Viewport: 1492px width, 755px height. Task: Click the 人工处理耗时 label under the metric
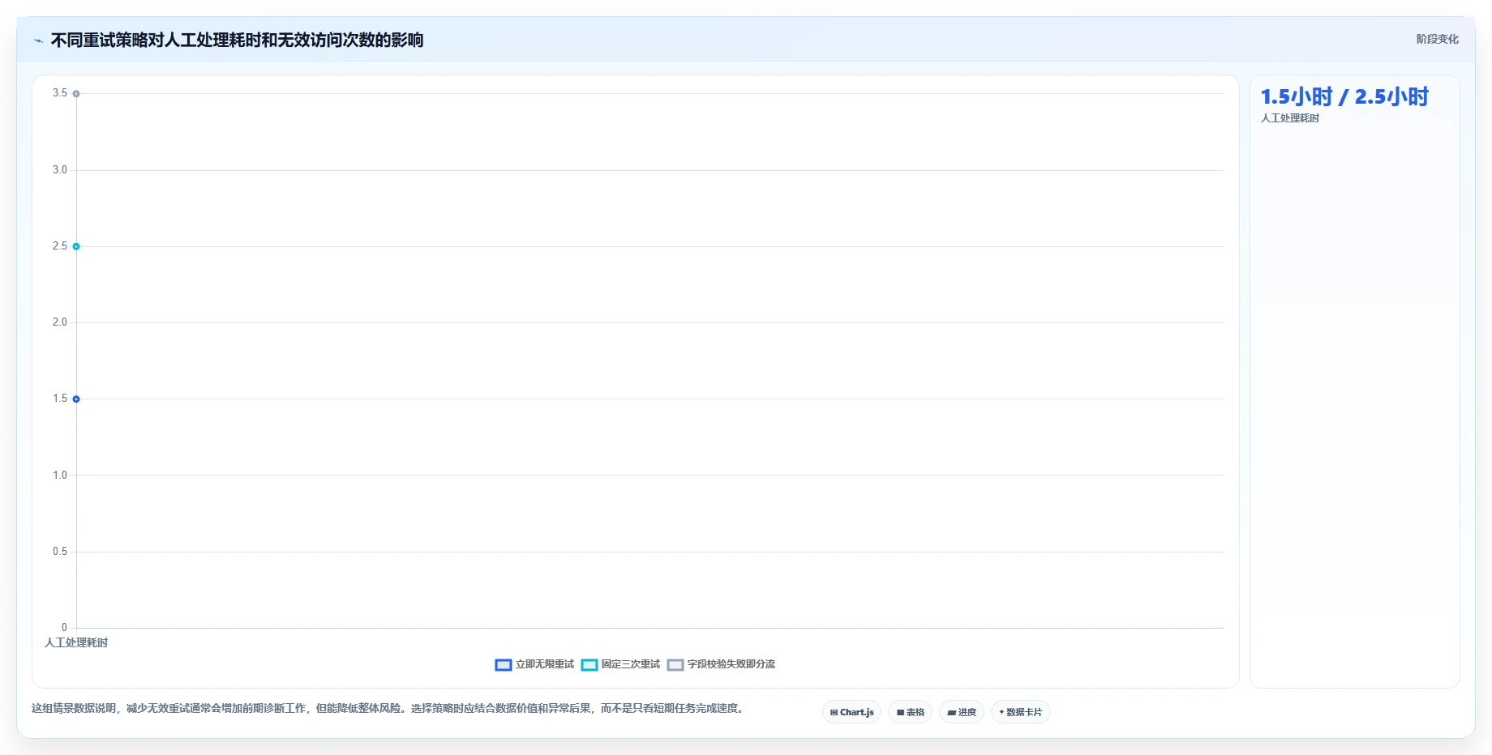[1290, 118]
